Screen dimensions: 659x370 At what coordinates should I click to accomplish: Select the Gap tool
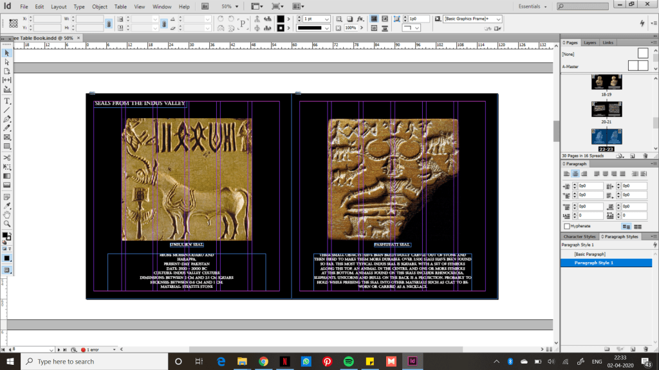click(7, 80)
